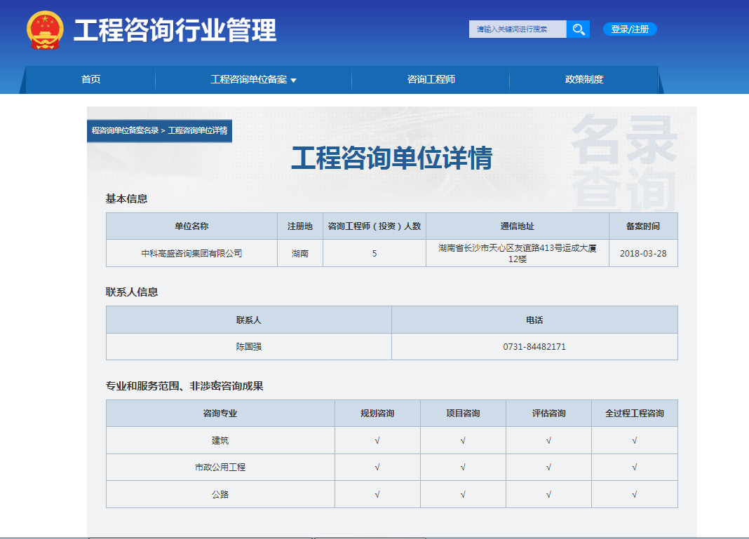Image resolution: width=749 pixels, height=539 pixels.
Task: Click the 建筑 row's 全过程工程咨询 check mark
Action: (635, 441)
